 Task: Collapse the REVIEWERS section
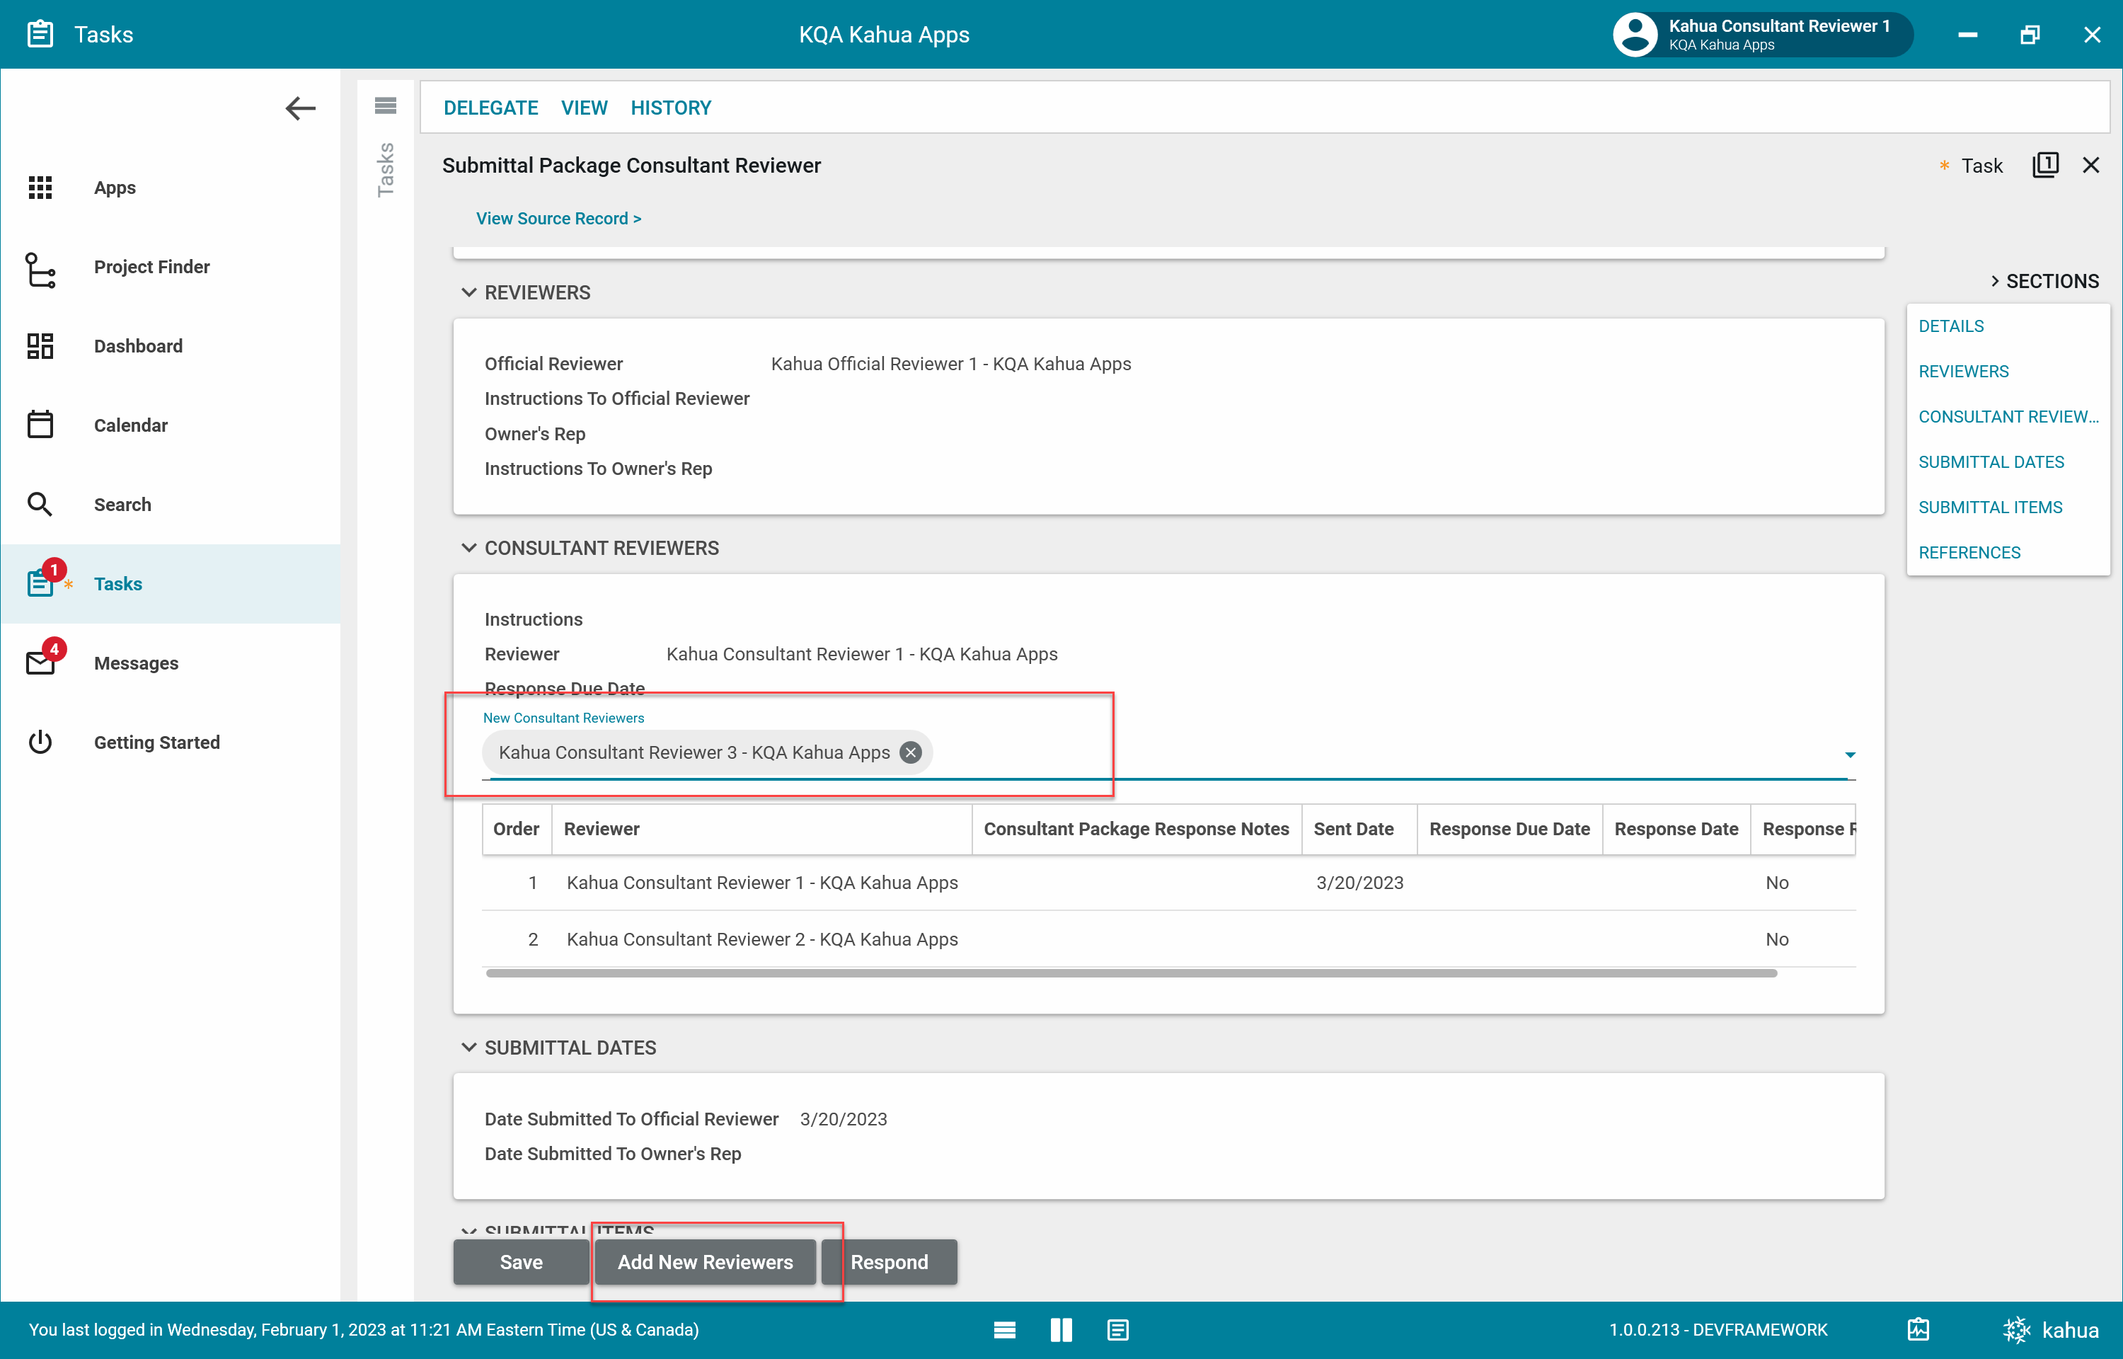pos(469,292)
